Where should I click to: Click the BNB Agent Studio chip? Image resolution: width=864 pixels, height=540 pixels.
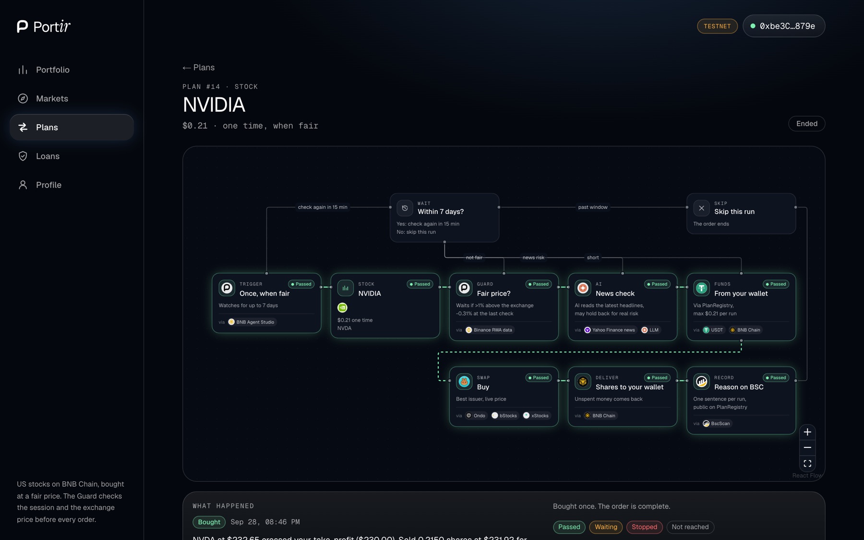click(x=252, y=322)
